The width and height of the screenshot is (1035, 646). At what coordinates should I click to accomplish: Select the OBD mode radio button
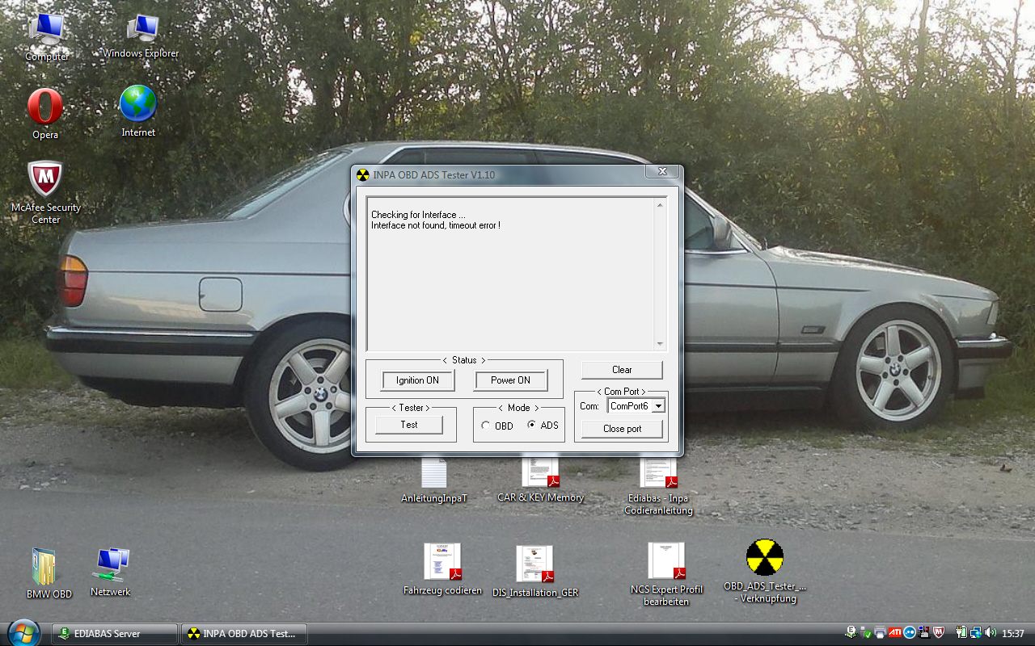tap(486, 426)
